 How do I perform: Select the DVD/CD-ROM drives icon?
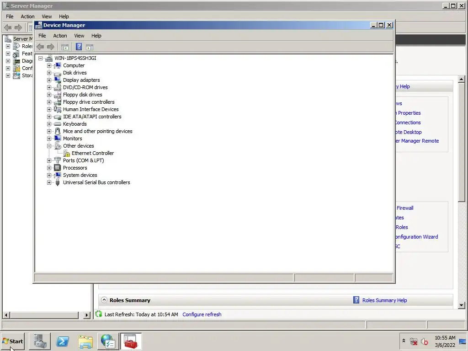pyautogui.click(x=58, y=87)
